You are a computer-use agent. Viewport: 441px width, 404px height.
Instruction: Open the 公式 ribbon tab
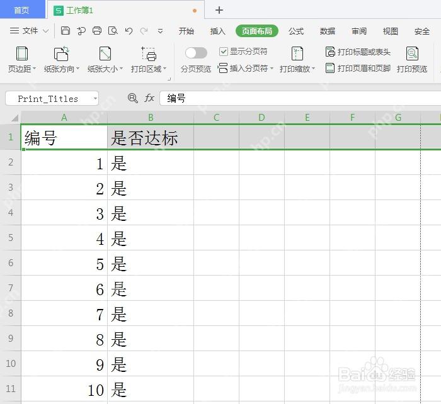pos(296,31)
